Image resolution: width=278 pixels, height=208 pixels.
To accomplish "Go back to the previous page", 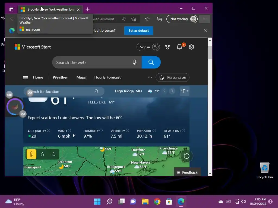I will point(12,19).
